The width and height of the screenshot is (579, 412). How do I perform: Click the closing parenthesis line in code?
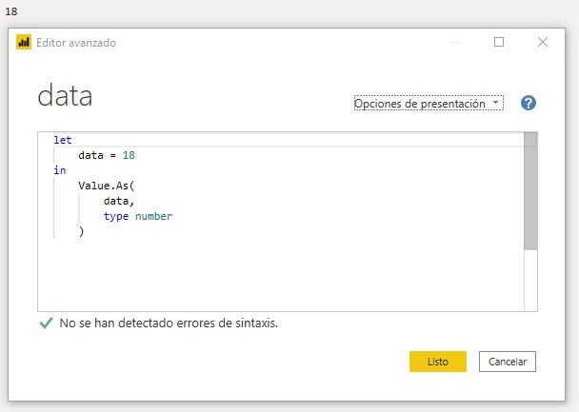point(82,231)
